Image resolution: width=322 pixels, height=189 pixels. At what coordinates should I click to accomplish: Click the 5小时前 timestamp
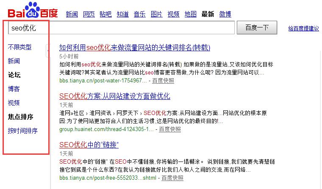click(x=69, y=56)
